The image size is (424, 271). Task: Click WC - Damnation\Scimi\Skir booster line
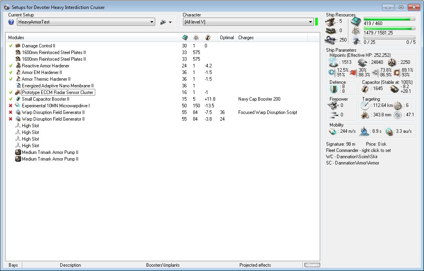[x=352, y=157]
